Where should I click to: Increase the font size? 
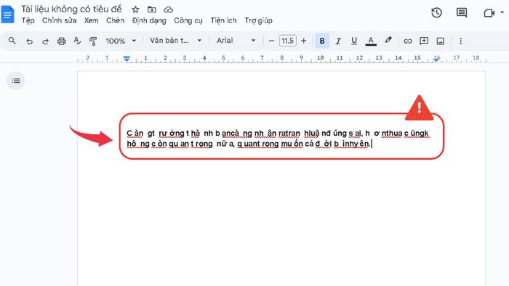point(303,41)
